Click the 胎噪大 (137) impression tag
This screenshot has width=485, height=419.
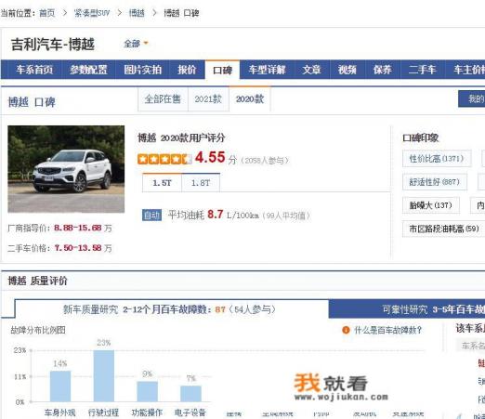(431, 205)
